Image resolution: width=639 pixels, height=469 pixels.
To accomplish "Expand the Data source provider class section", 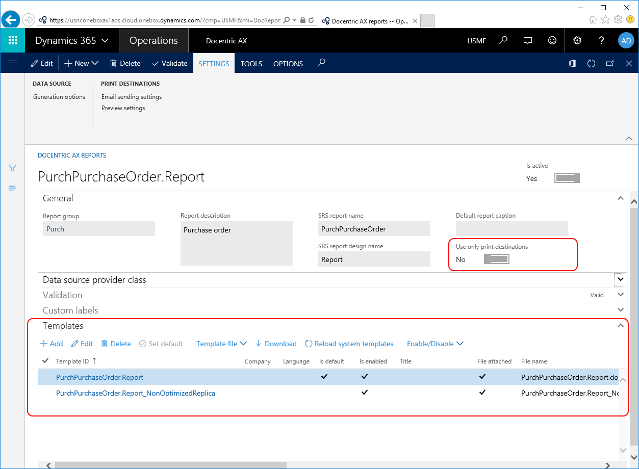I will (x=621, y=279).
